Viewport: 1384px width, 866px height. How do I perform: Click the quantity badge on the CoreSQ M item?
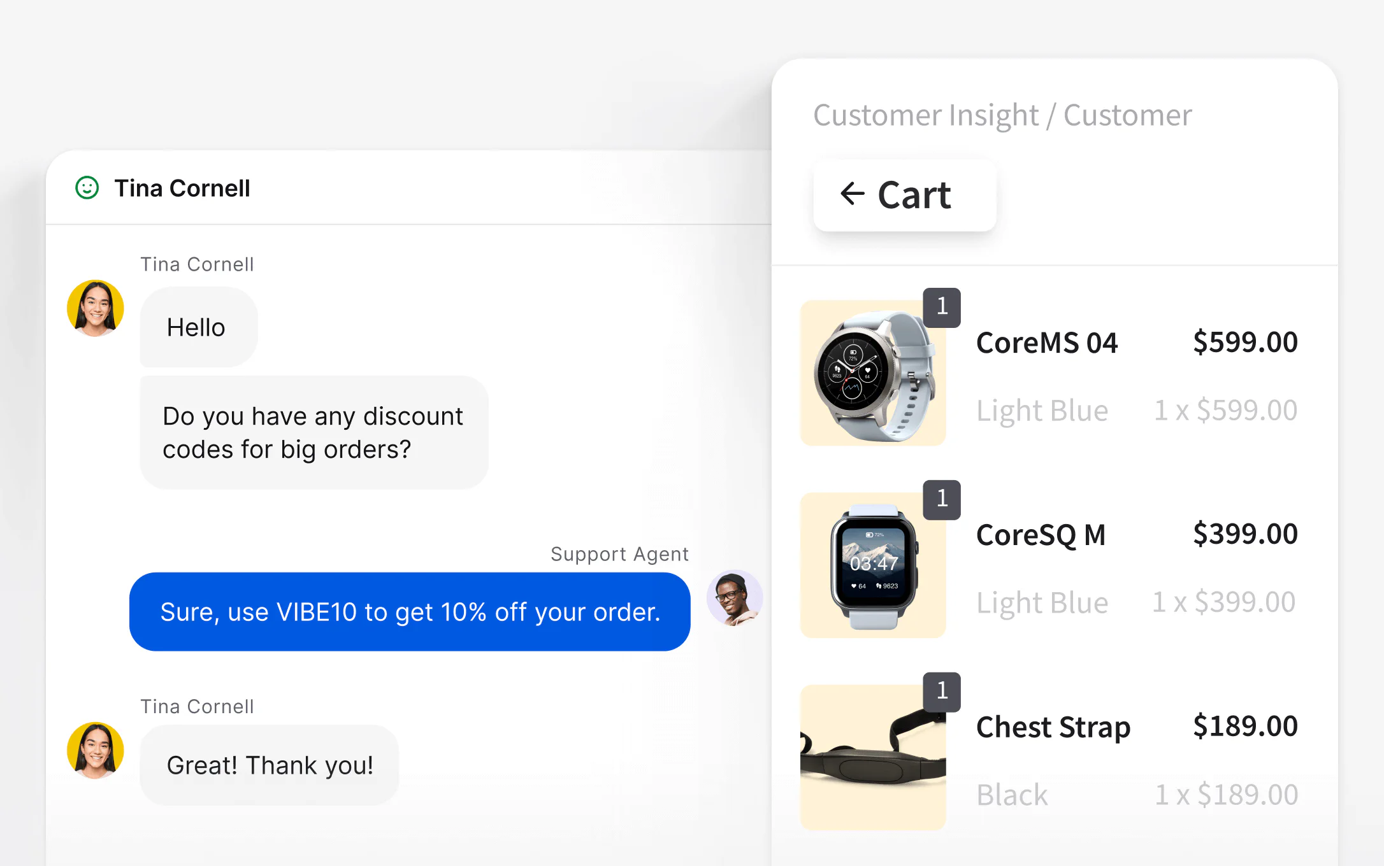941,500
